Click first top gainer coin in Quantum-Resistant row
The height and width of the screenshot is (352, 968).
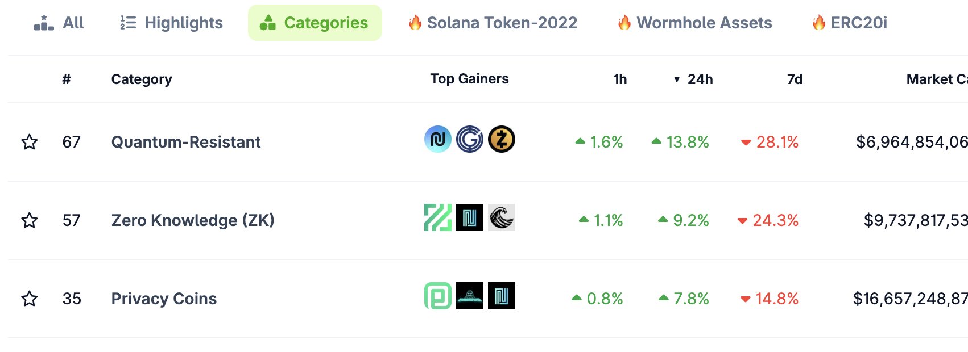tap(438, 140)
